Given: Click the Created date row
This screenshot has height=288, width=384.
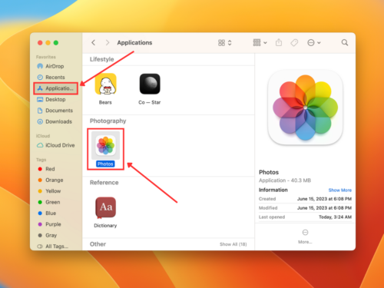Looking at the screenshot, I should 305,199.
